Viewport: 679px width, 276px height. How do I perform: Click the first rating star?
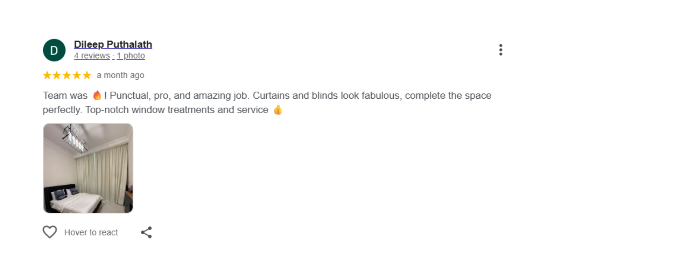(47, 75)
